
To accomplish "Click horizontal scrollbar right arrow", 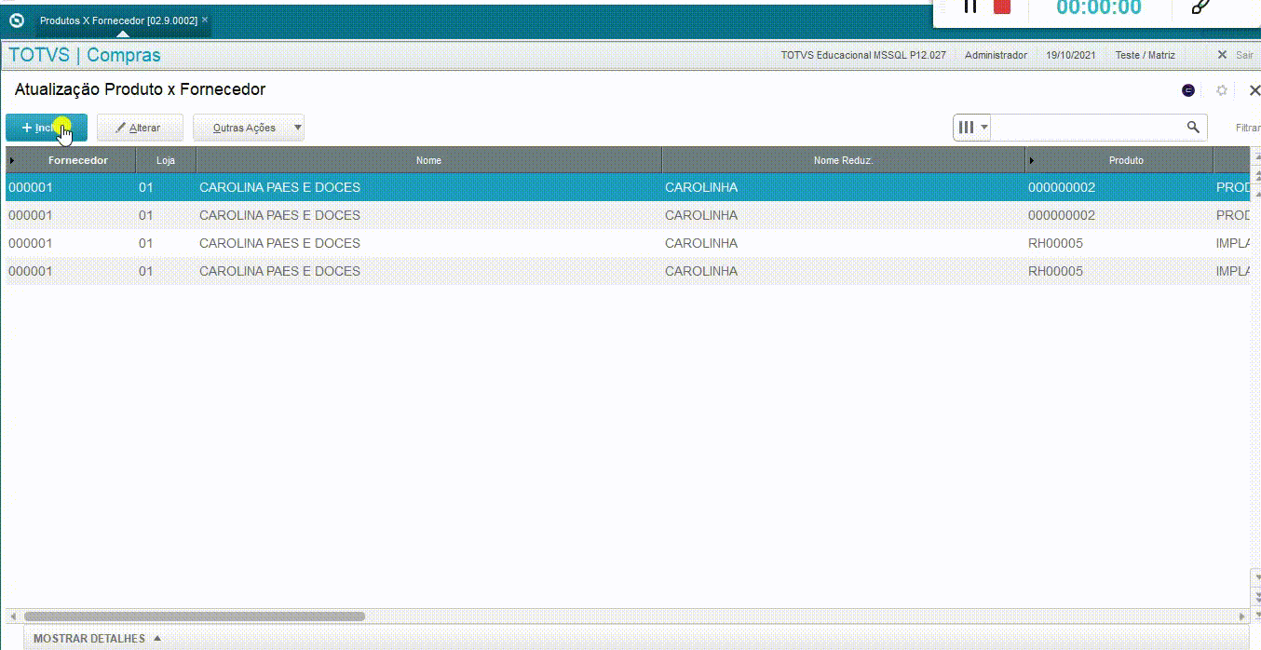I will coord(1243,616).
